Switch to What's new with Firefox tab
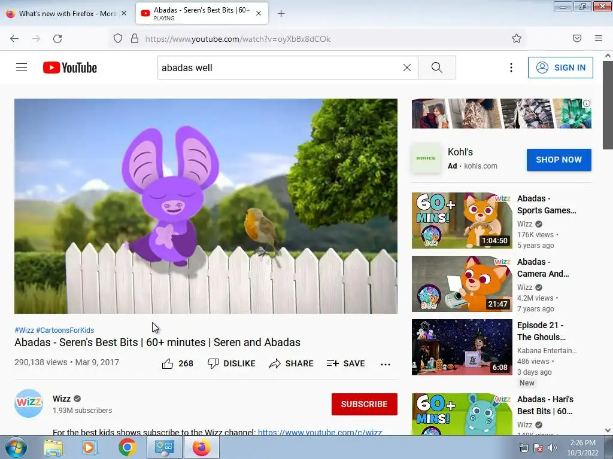This screenshot has height=459, width=613. (x=66, y=13)
